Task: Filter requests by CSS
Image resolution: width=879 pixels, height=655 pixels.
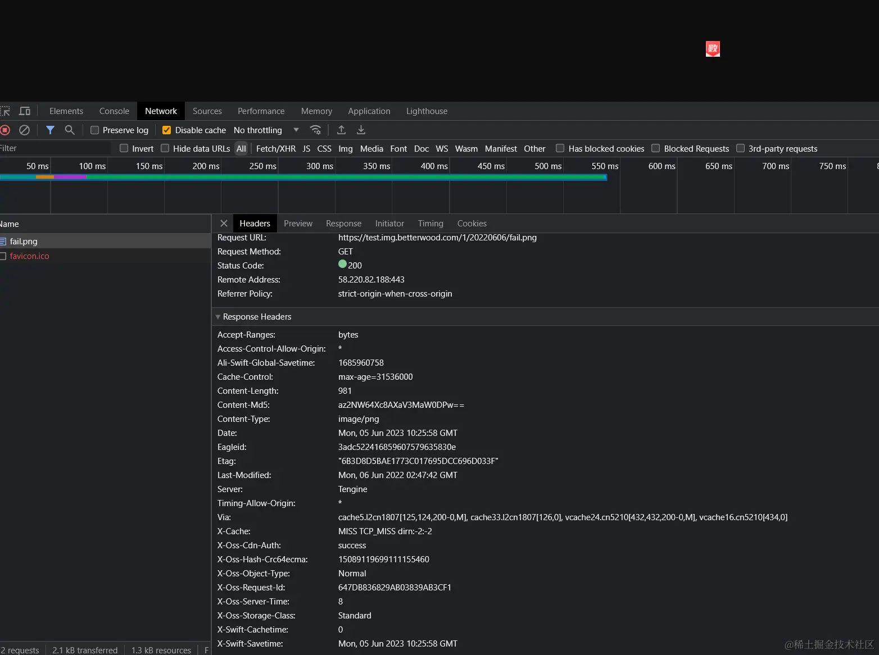Action: 324,148
